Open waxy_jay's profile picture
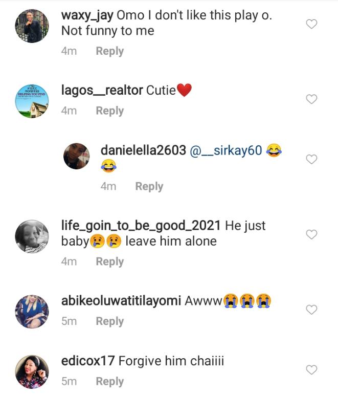This screenshot has height=394, width=338. point(32,26)
